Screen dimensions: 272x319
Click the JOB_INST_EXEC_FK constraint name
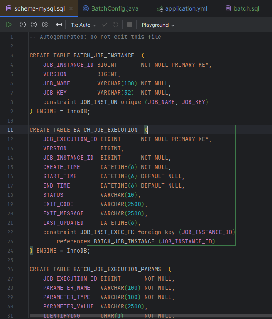pos(107,232)
